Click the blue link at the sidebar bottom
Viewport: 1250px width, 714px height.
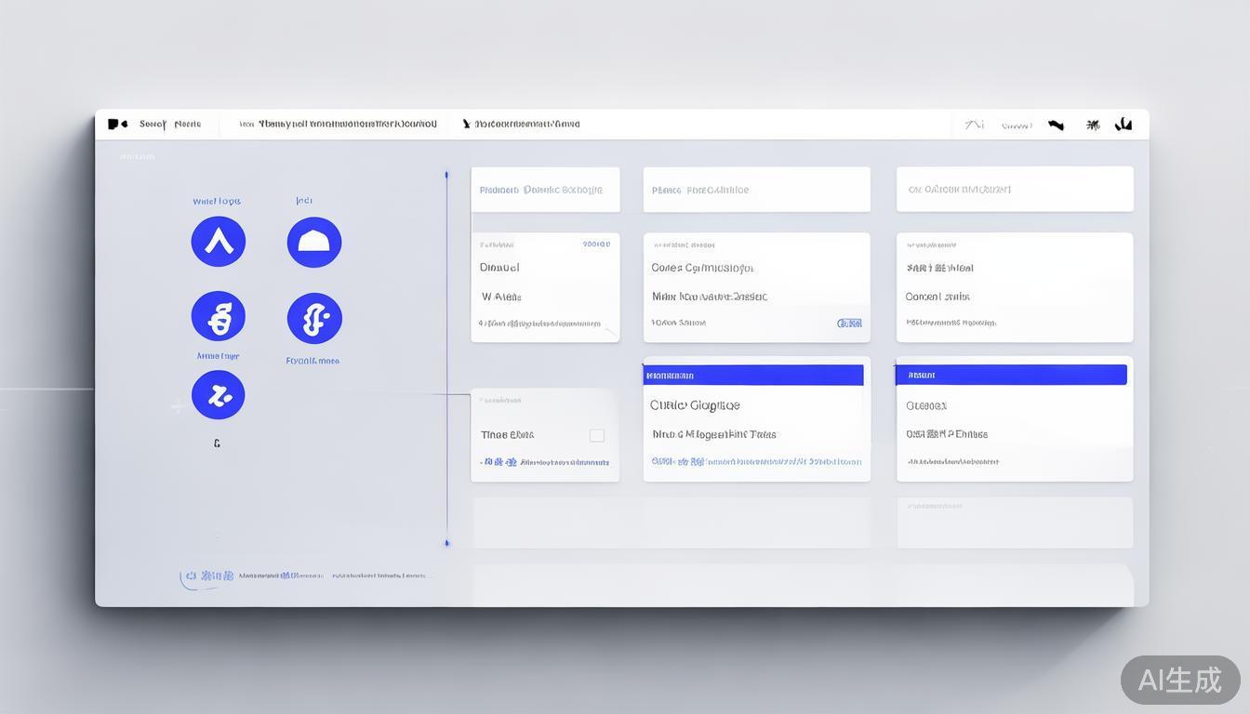tap(206, 576)
